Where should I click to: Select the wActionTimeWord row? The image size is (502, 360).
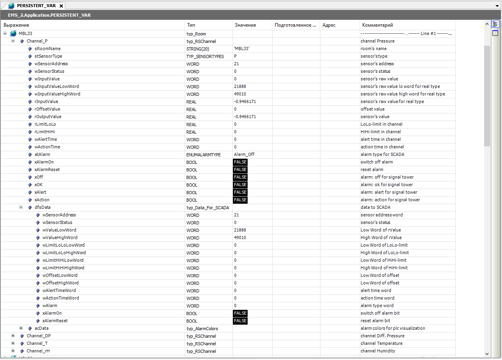tap(228, 298)
